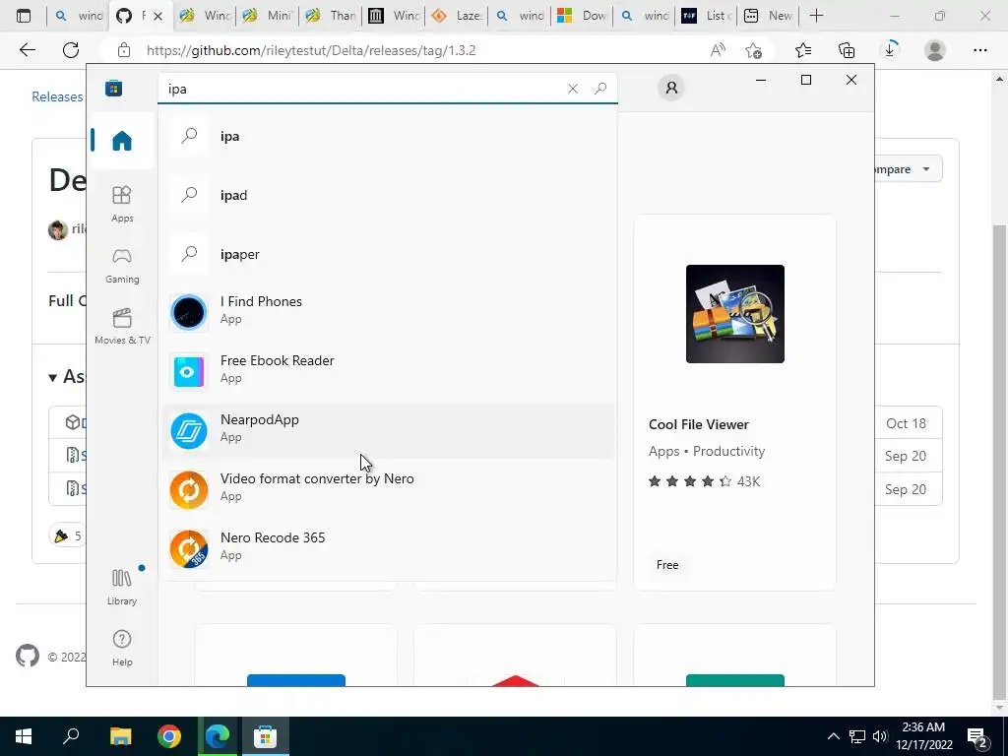The width and height of the screenshot is (1008, 756).
Task: Open Free Ebook Reader app suggestion
Action: click(x=388, y=371)
